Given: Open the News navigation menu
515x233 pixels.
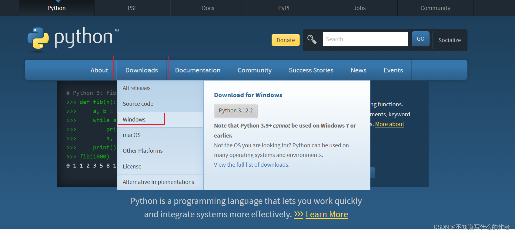Looking at the screenshot, I should pyautogui.click(x=359, y=70).
